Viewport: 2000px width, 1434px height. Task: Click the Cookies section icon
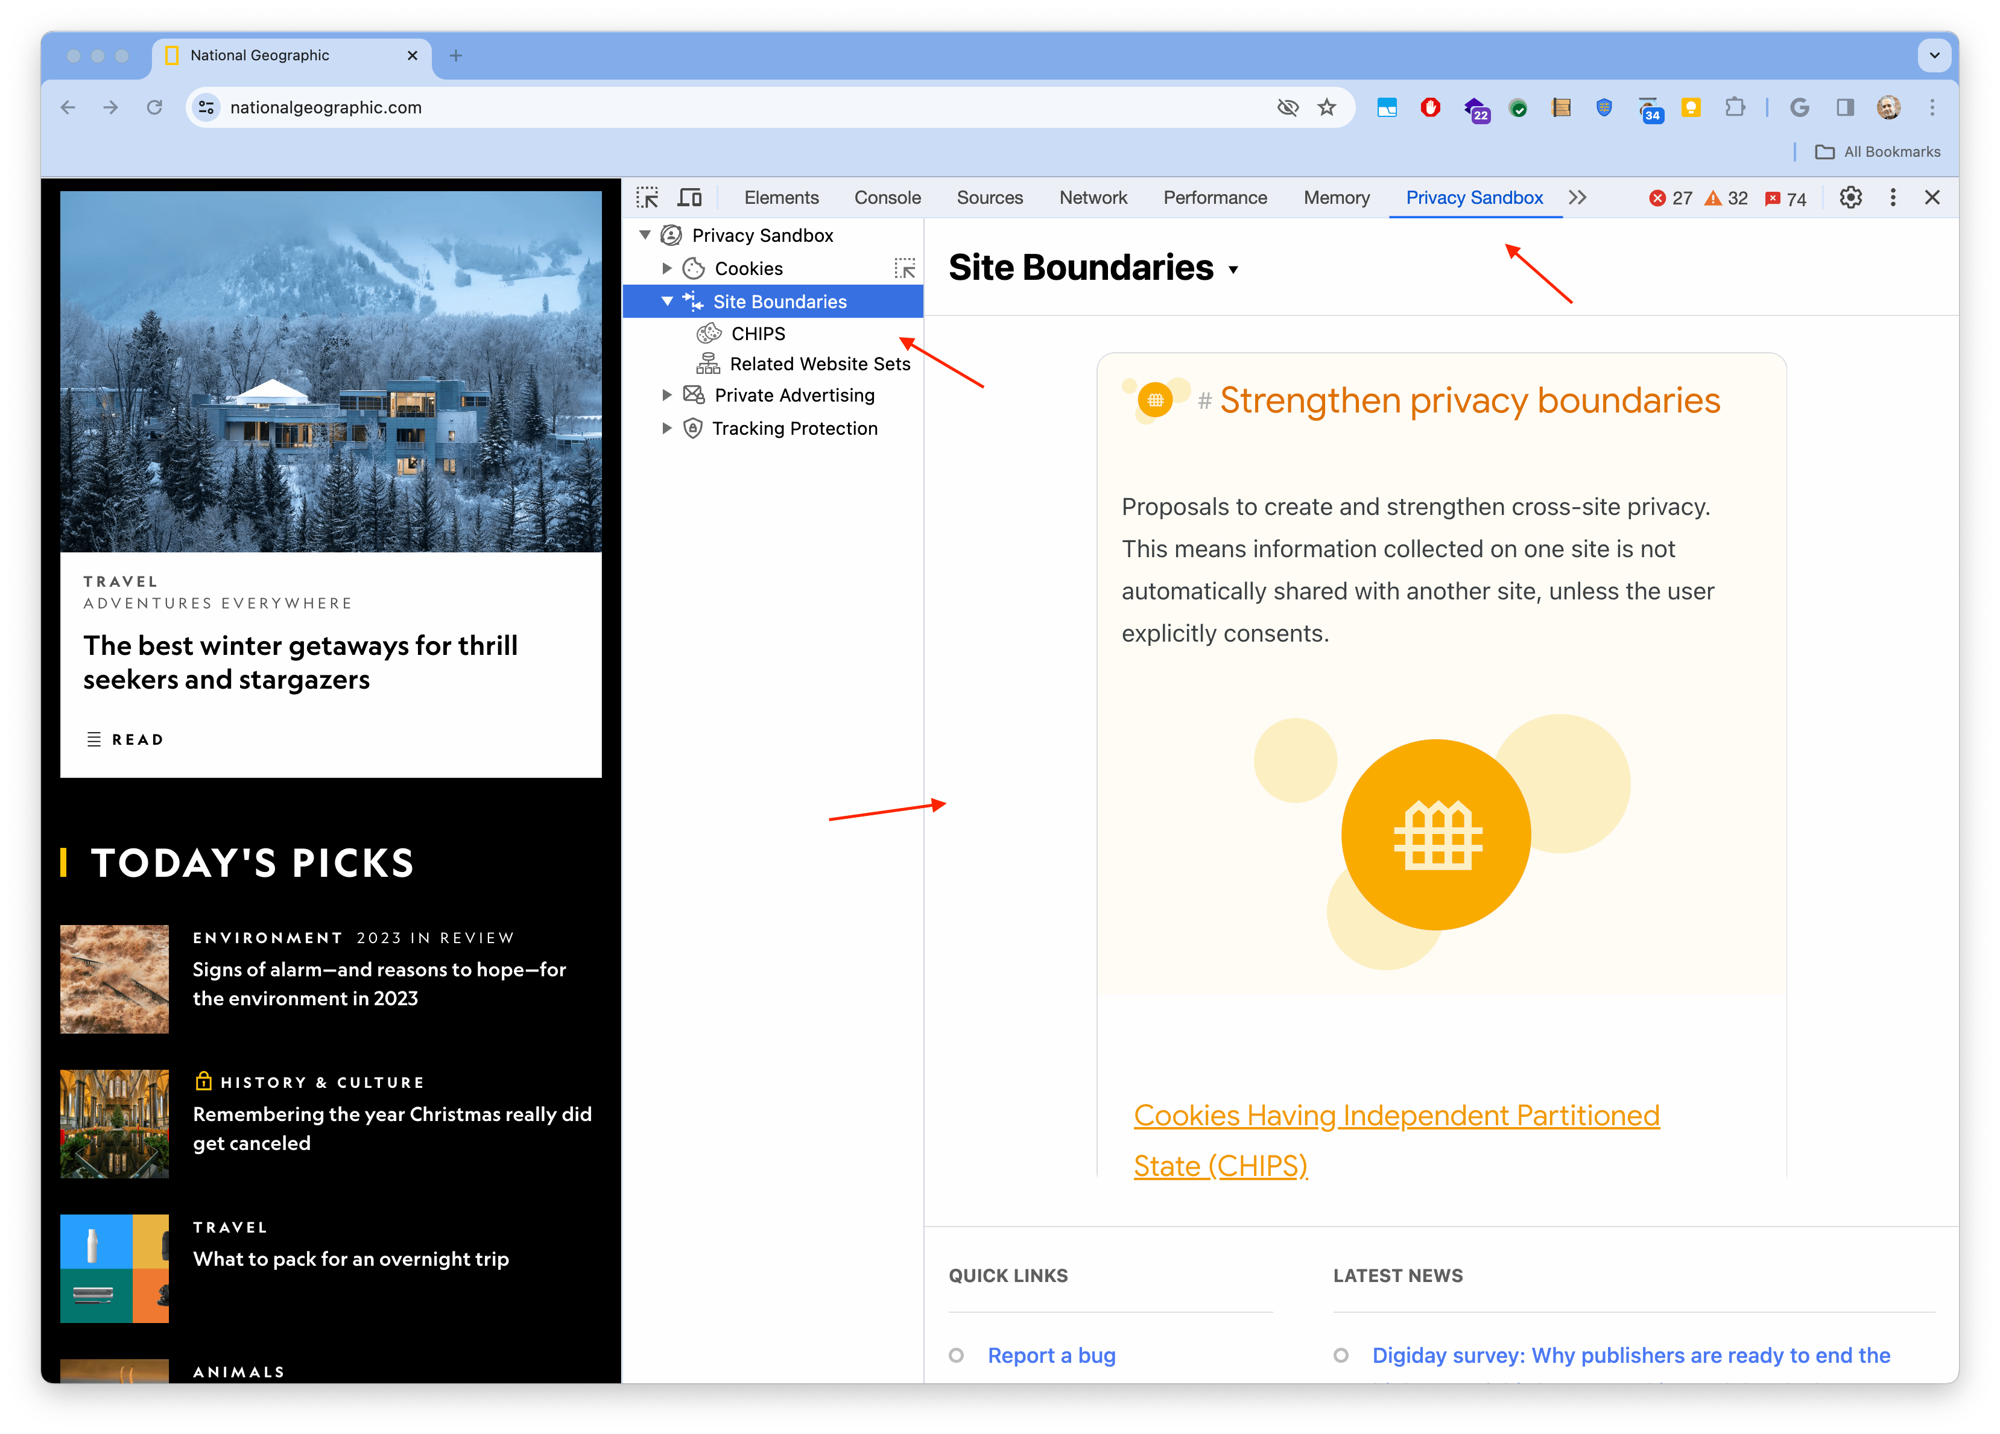tap(697, 267)
